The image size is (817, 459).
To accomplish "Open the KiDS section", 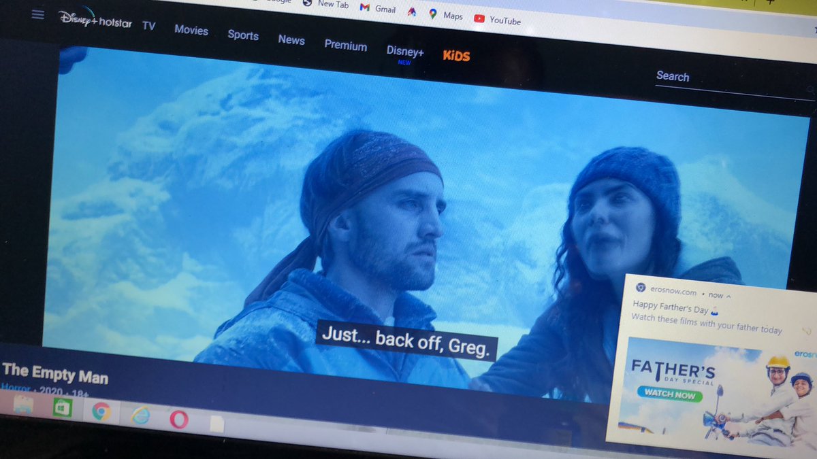I will [x=456, y=56].
